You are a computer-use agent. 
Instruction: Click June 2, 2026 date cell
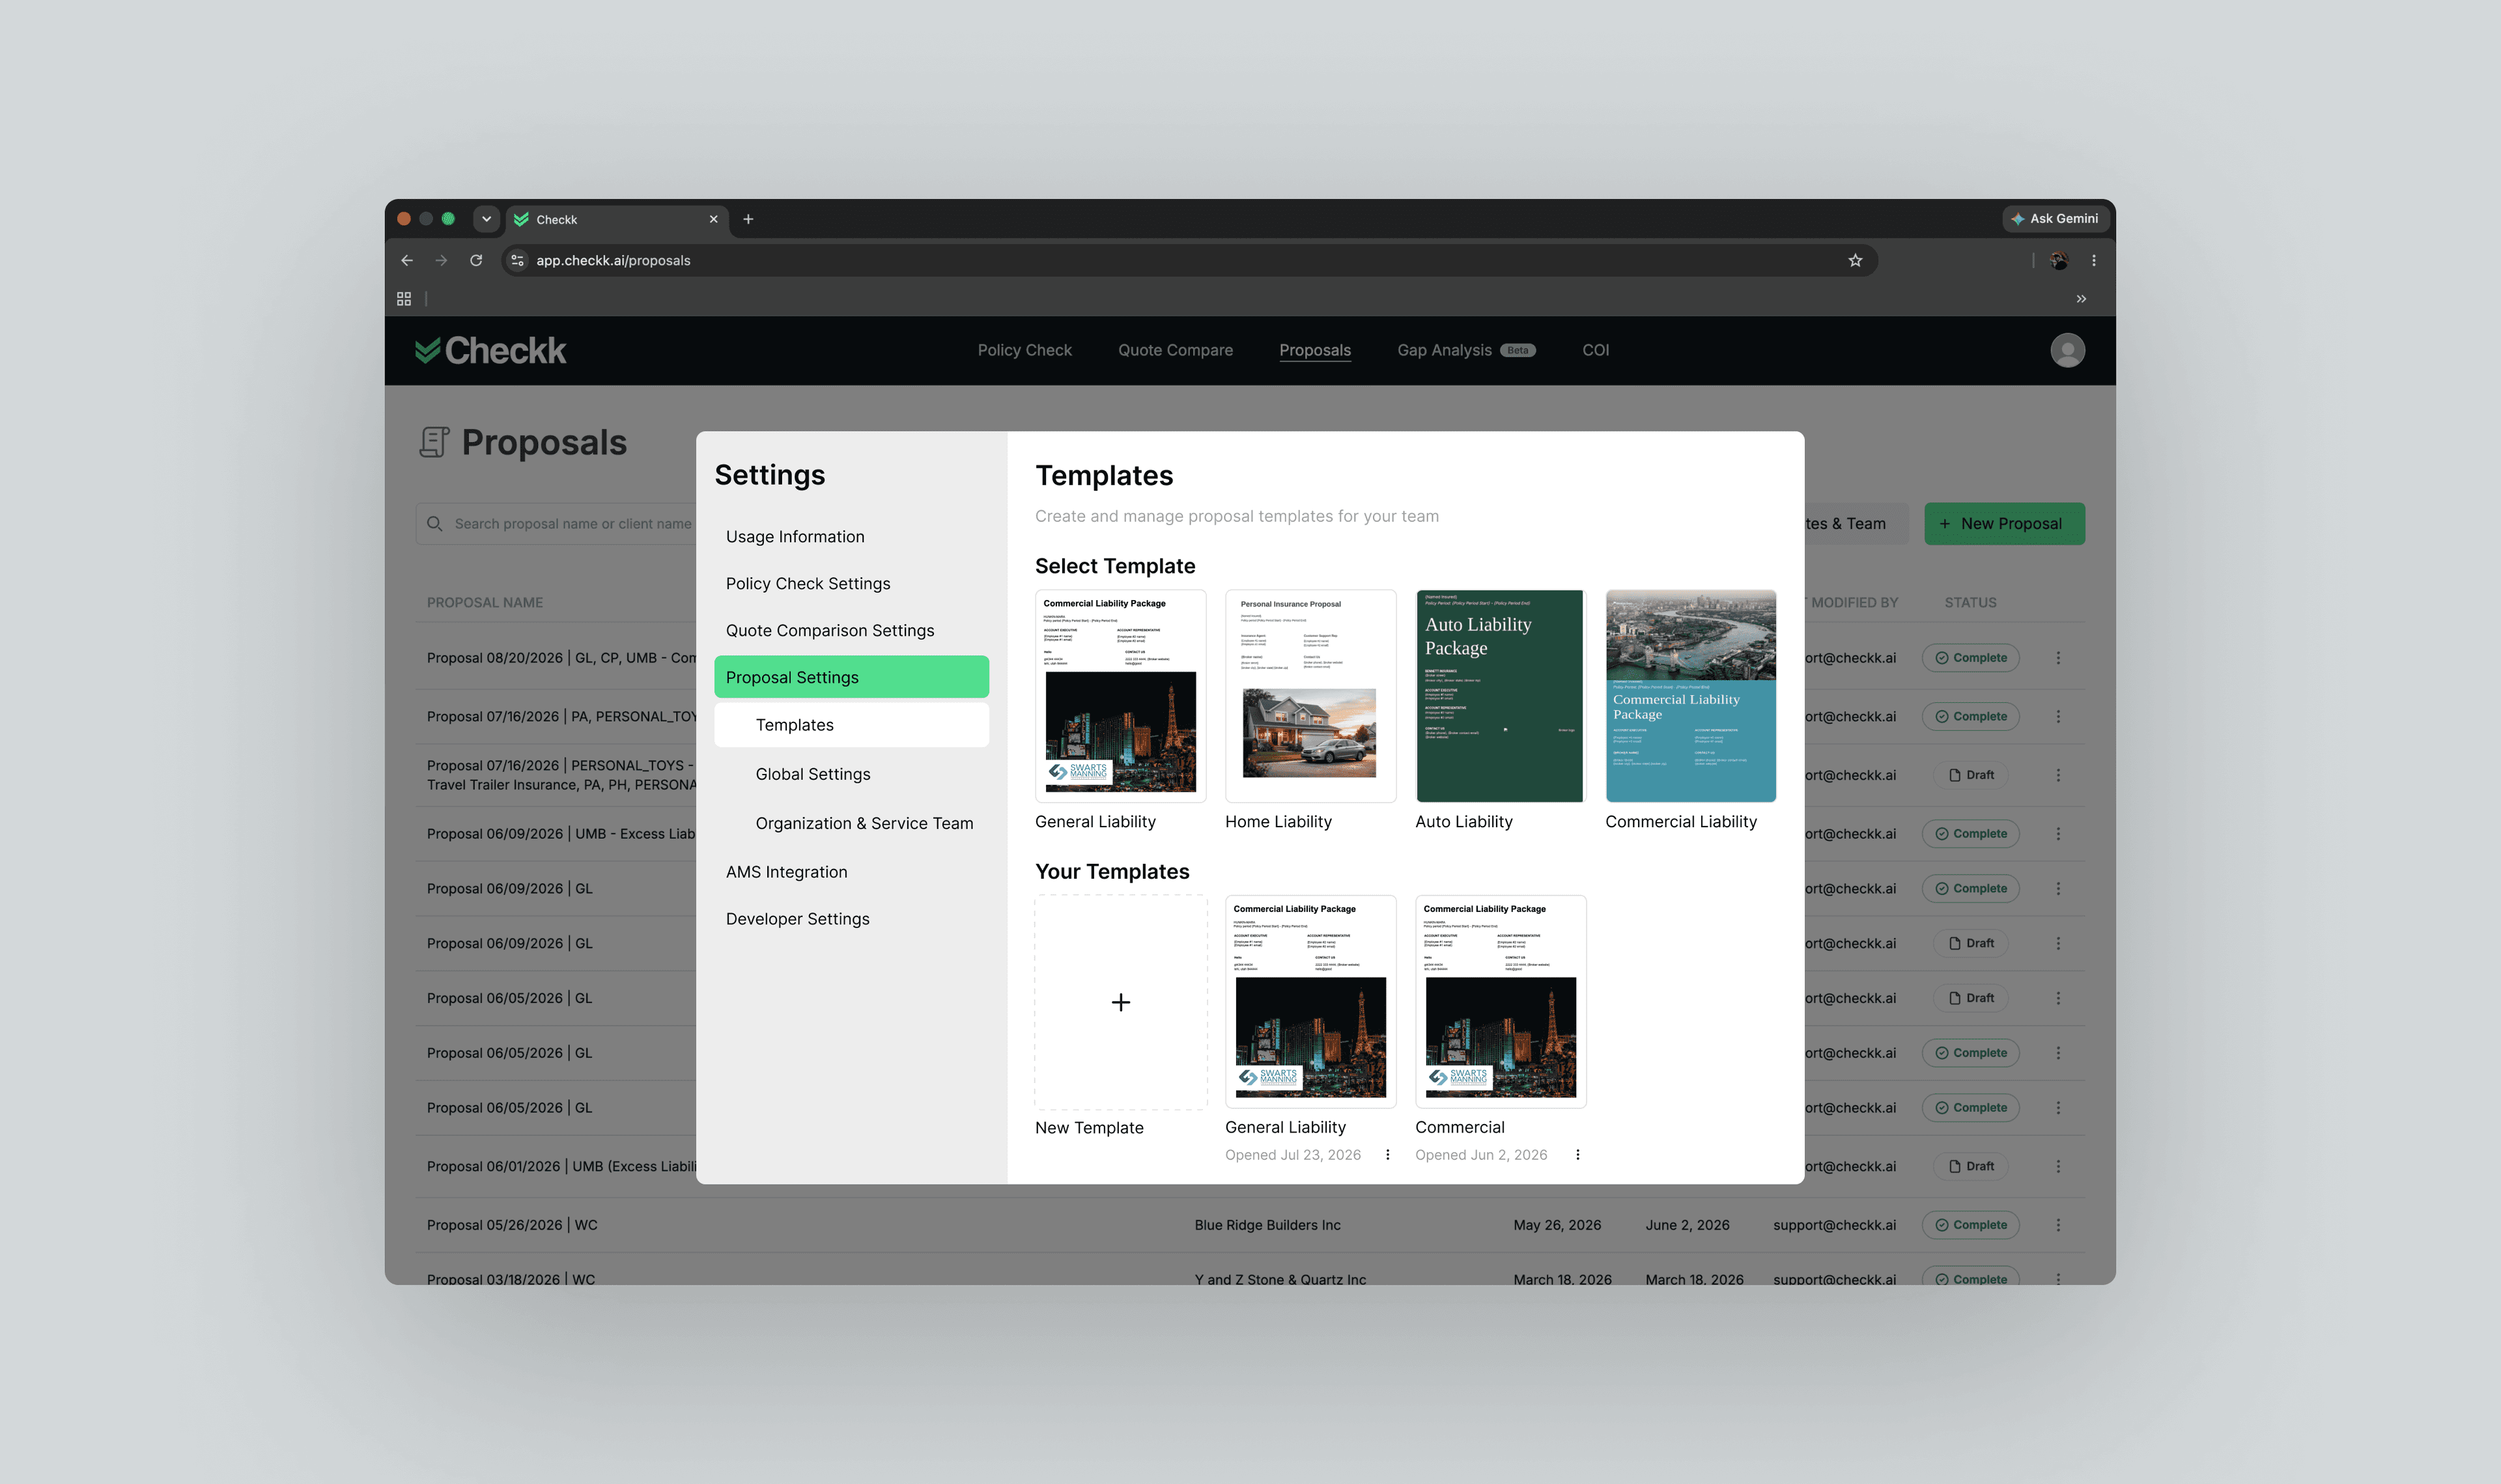[1687, 1225]
